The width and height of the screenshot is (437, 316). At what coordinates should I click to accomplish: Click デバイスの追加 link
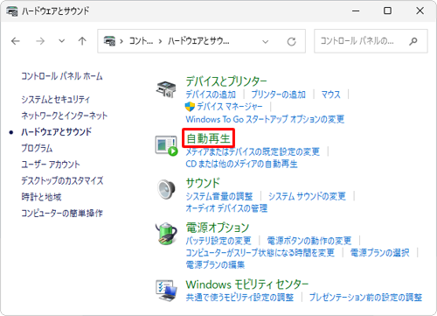tap(211, 95)
